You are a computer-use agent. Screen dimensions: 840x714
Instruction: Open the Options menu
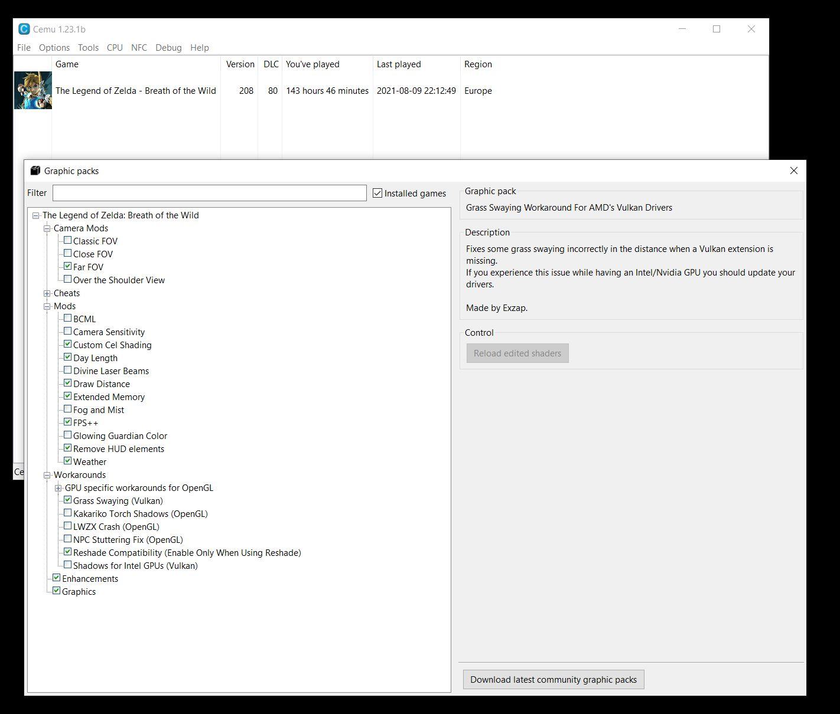[x=54, y=48]
